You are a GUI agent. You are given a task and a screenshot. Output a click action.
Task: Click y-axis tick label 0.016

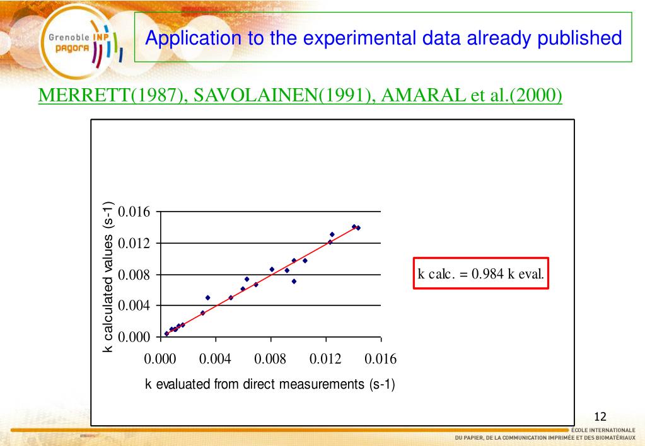pyautogui.click(x=134, y=212)
